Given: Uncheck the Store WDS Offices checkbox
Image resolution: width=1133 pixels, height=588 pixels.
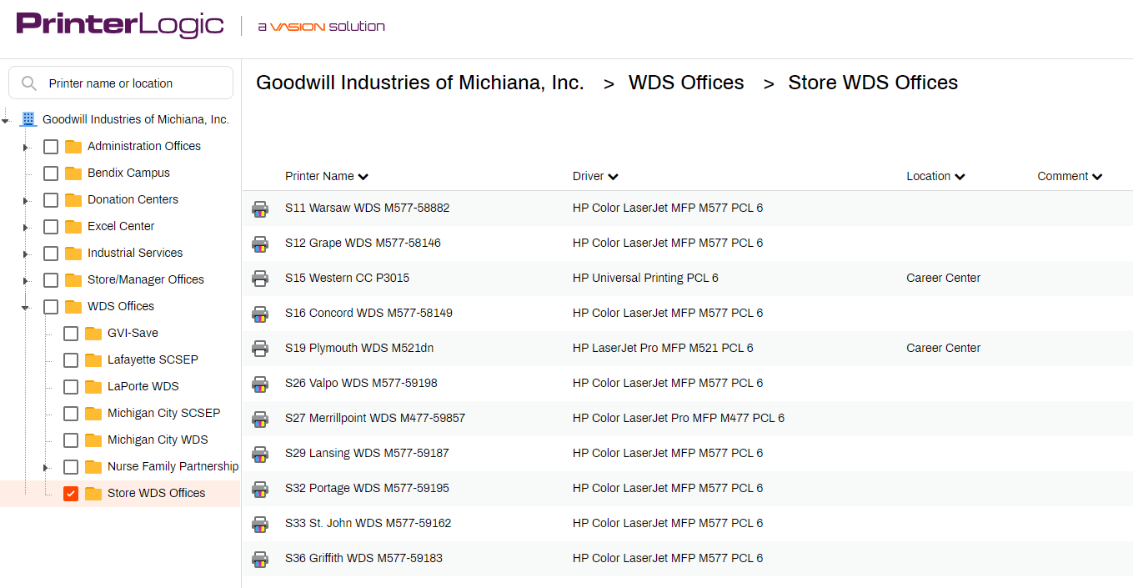Looking at the screenshot, I should (x=71, y=494).
